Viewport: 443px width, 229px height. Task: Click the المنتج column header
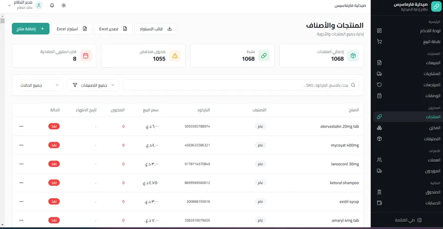354,110
